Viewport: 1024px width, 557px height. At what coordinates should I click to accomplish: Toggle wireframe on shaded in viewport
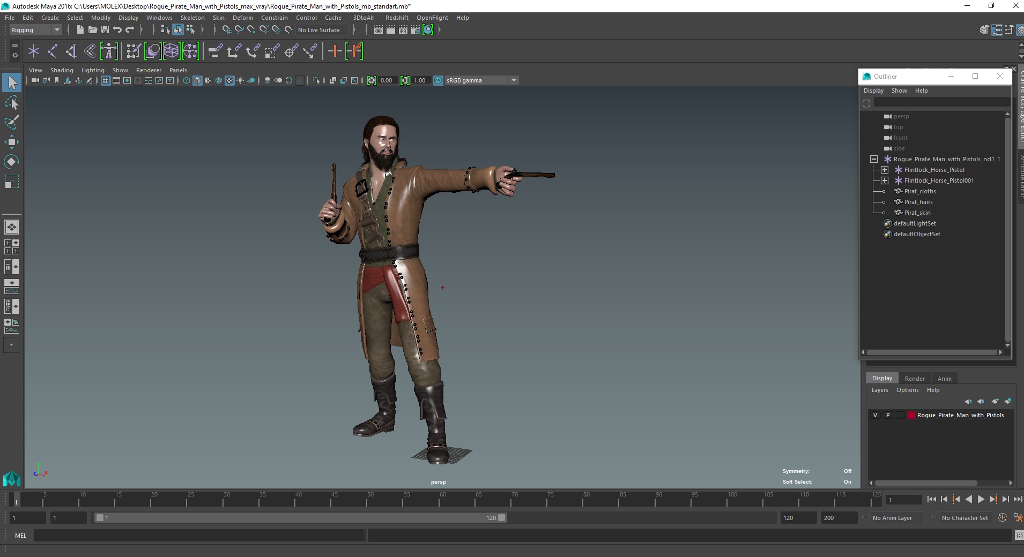219,80
